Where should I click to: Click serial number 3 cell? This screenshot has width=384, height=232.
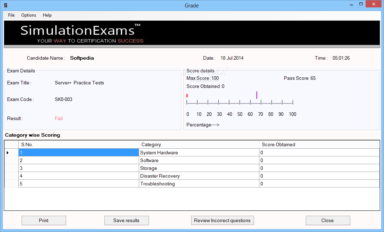coord(79,168)
